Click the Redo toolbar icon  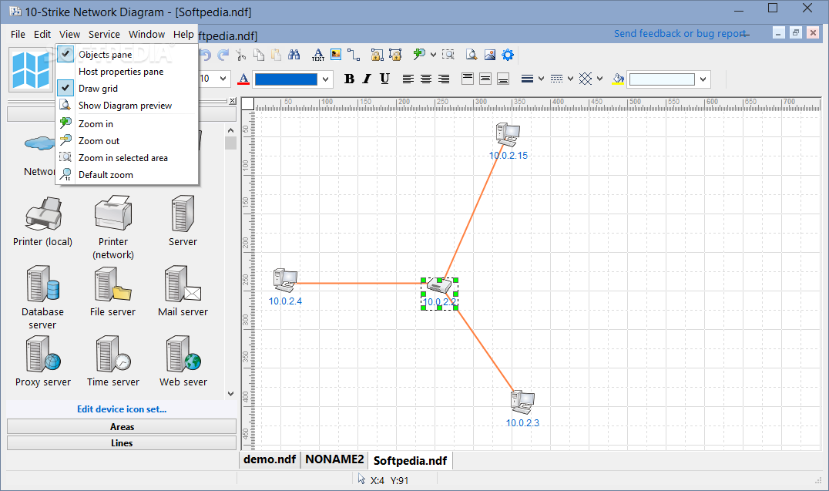tap(223, 55)
